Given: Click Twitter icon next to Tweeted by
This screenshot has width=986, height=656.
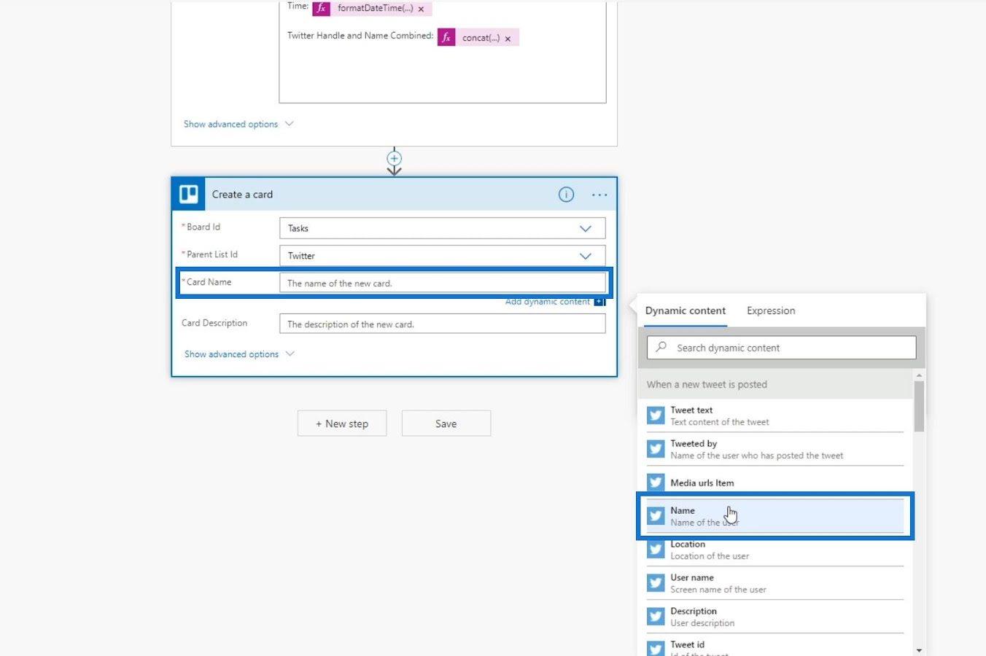Looking at the screenshot, I should pos(656,449).
